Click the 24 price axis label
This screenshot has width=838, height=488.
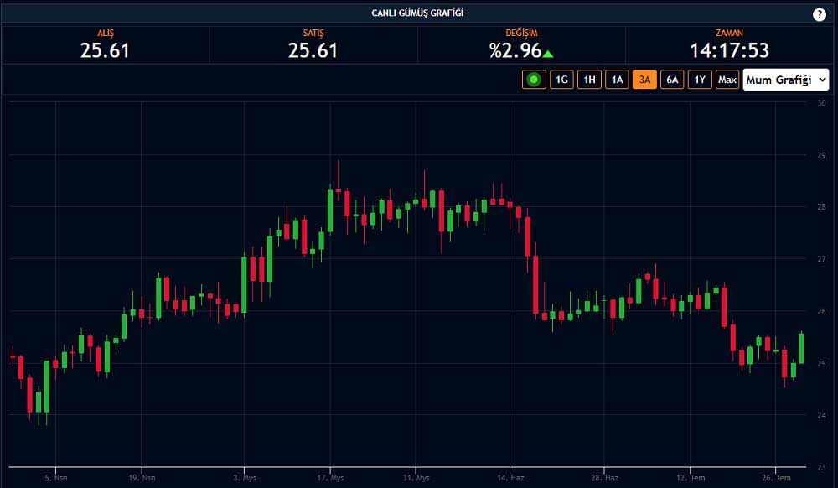coord(821,415)
